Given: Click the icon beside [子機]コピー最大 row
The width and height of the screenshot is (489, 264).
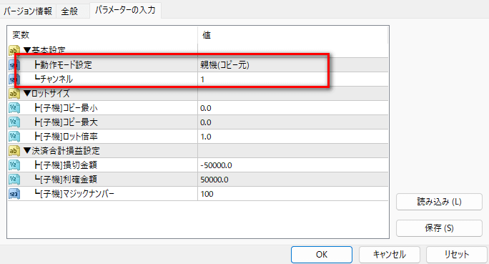Looking at the screenshot, I should coord(14,122).
